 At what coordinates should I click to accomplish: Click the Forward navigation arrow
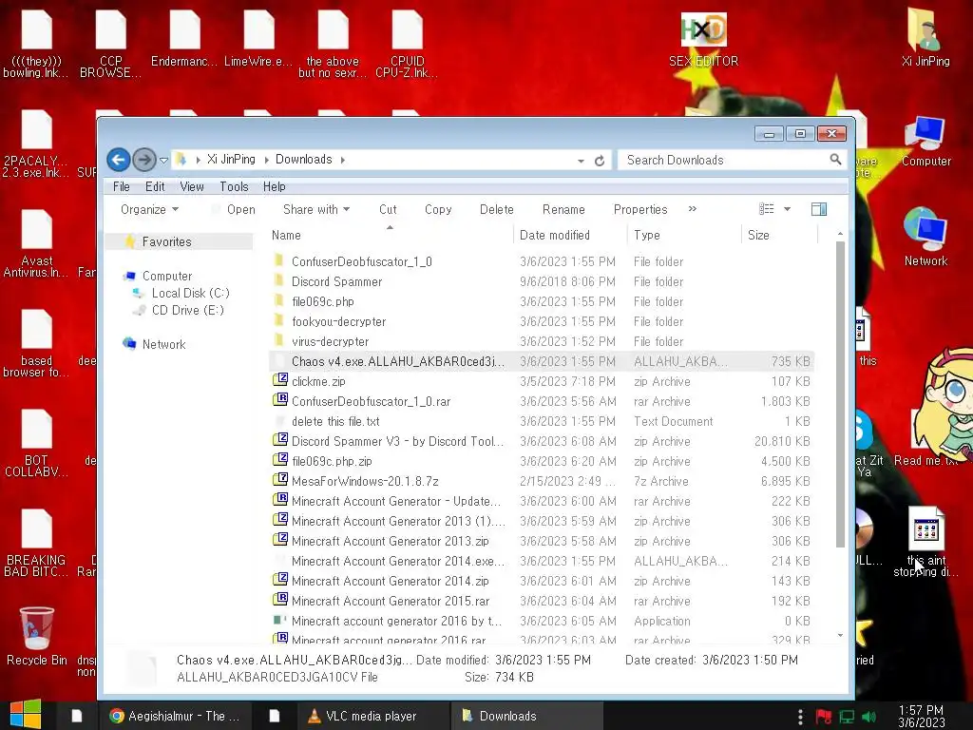point(144,160)
